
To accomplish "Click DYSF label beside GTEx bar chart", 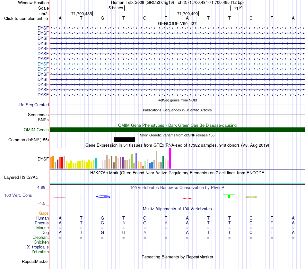I will (x=43, y=159).
